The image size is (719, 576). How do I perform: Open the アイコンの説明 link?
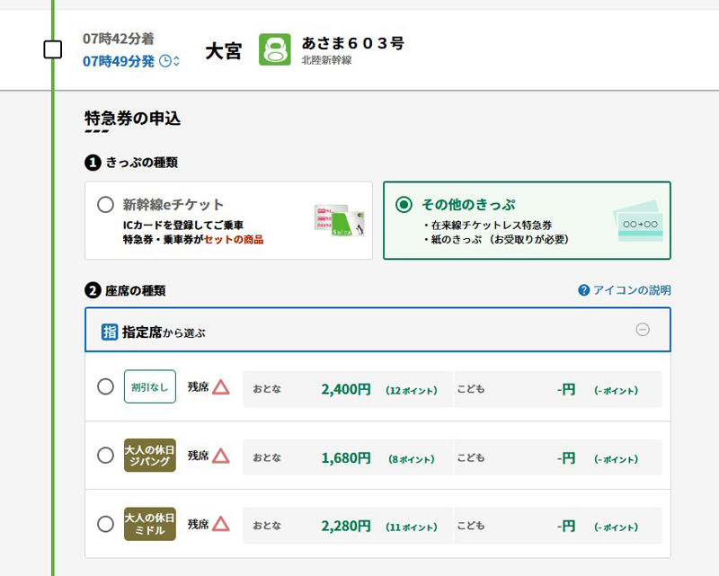click(x=631, y=290)
